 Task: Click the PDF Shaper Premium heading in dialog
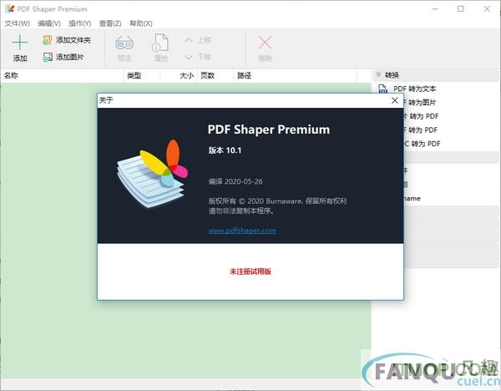coord(269,129)
